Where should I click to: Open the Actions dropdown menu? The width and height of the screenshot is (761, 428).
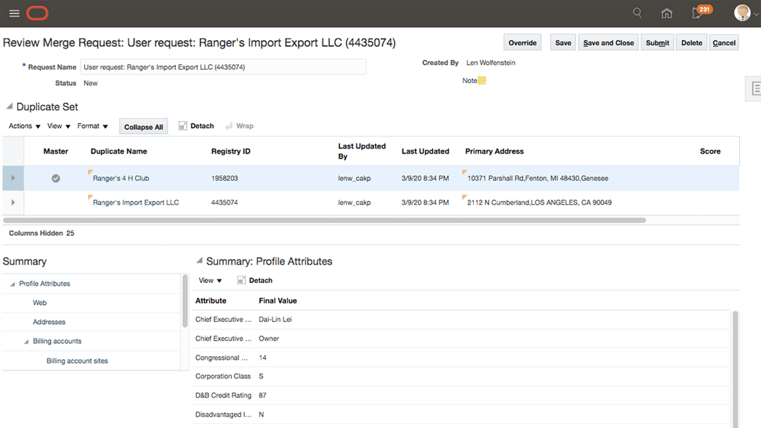click(x=24, y=126)
